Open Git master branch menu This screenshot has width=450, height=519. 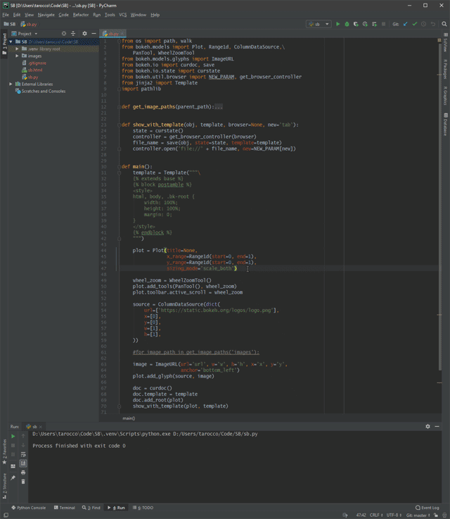(418, 515)
